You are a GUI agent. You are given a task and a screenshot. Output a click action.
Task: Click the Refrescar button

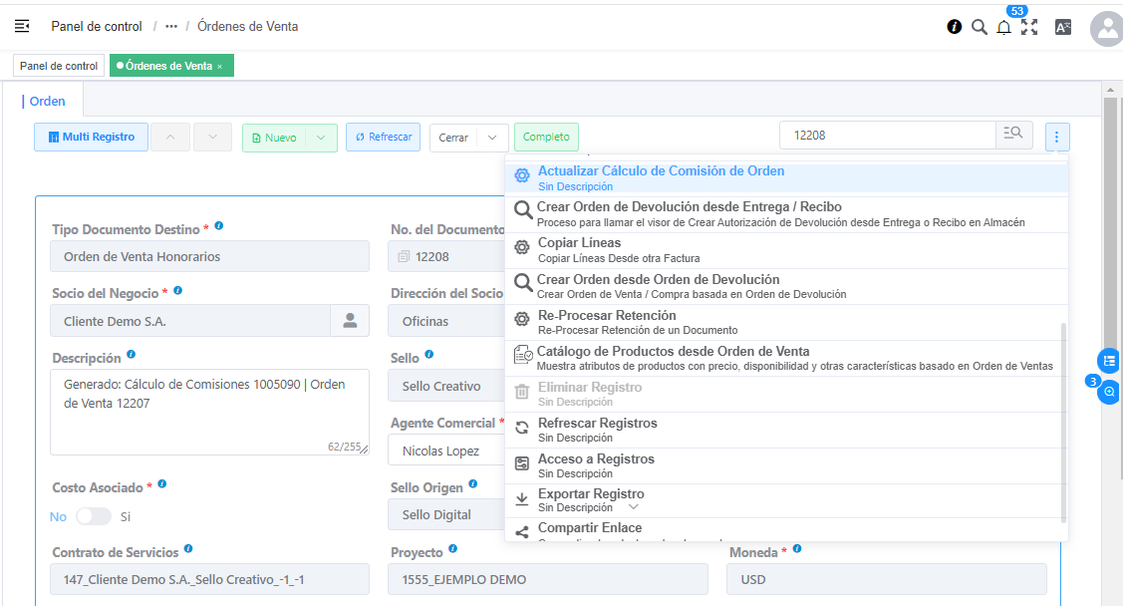[x=383, y=138]
